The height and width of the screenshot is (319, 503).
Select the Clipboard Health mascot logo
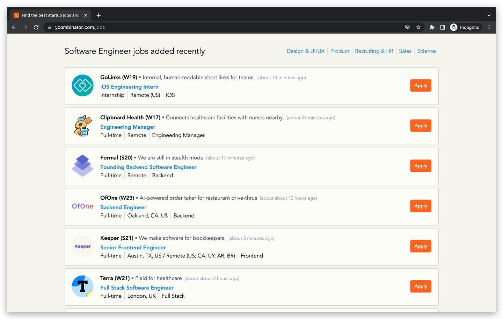82,126
